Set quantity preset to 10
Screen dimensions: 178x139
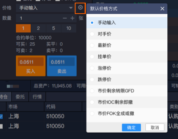(x=69, y=28)
